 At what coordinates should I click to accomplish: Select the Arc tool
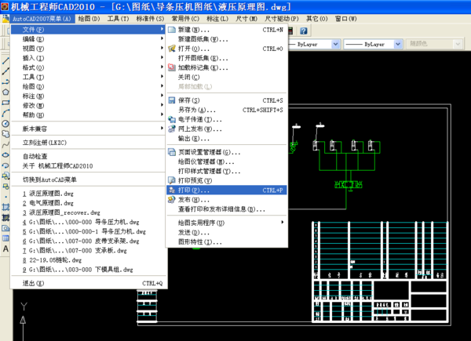click(x=5, y=113)
